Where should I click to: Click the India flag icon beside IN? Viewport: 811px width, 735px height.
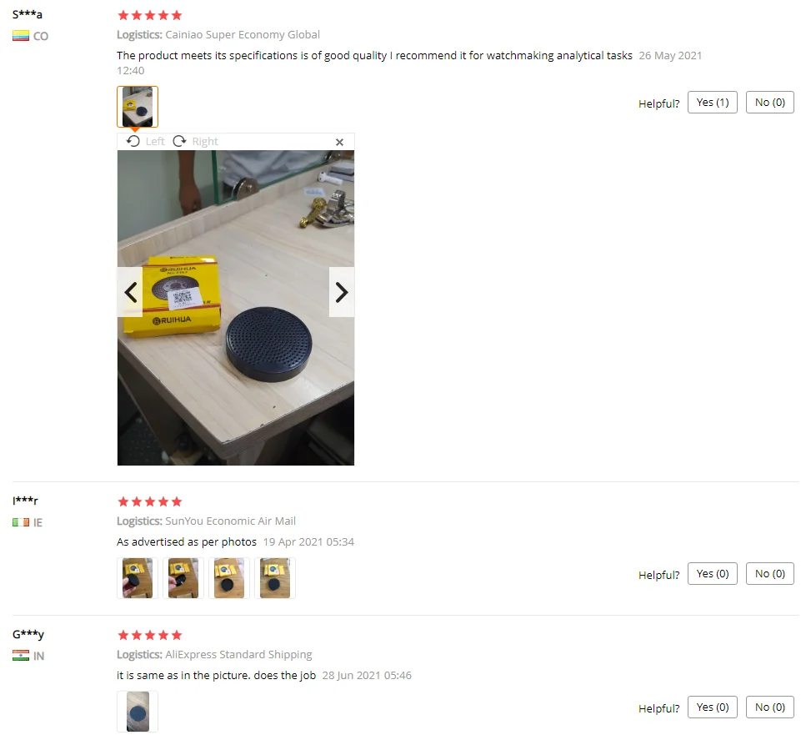[21, 655]
